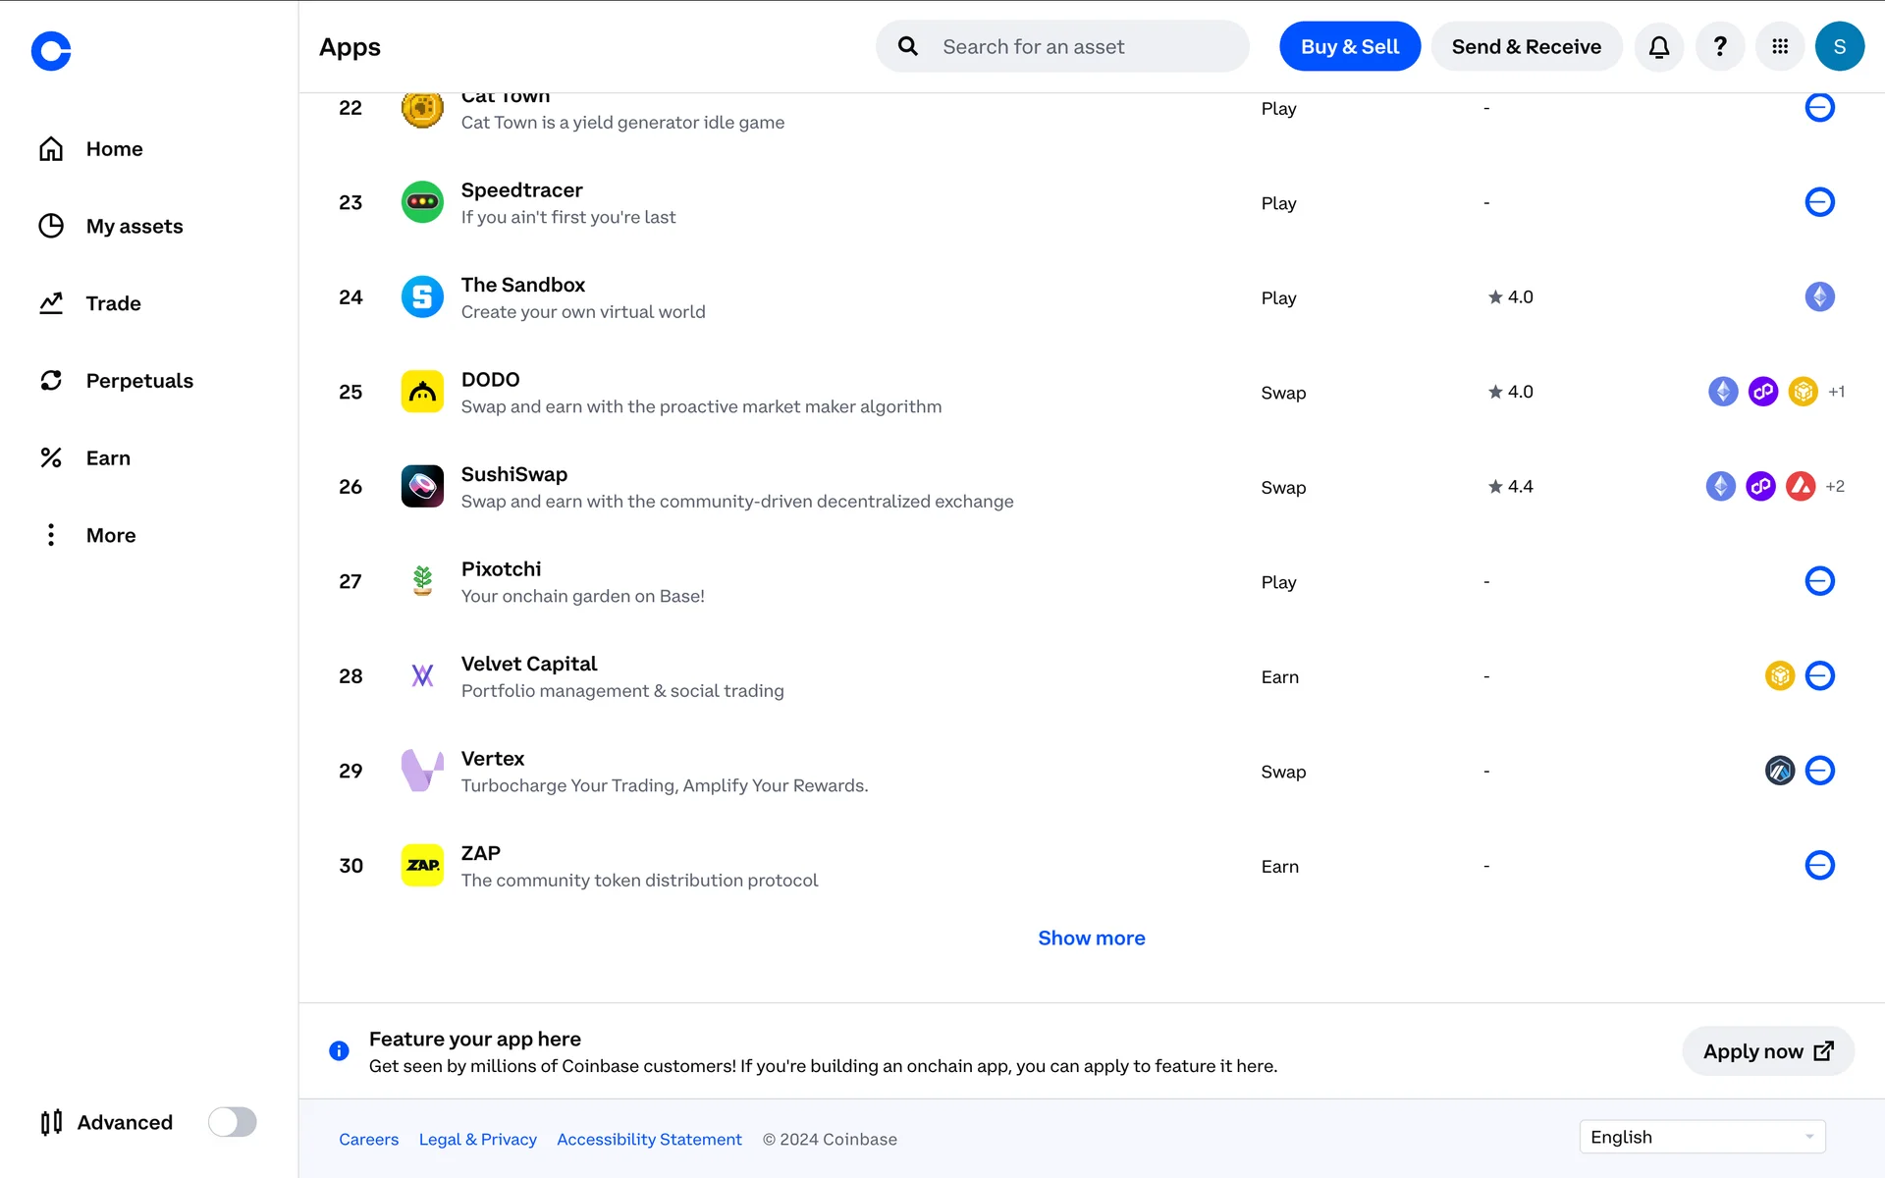The width and height of the screenshot is (1885, 1178).
Task: Open the help question mark icon
Action: [1719, 46]
